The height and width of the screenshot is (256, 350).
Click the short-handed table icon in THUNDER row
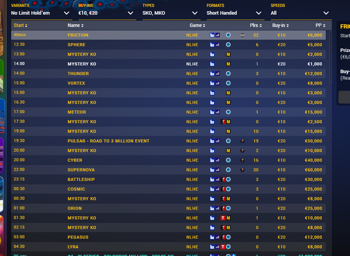click(212, 73)
